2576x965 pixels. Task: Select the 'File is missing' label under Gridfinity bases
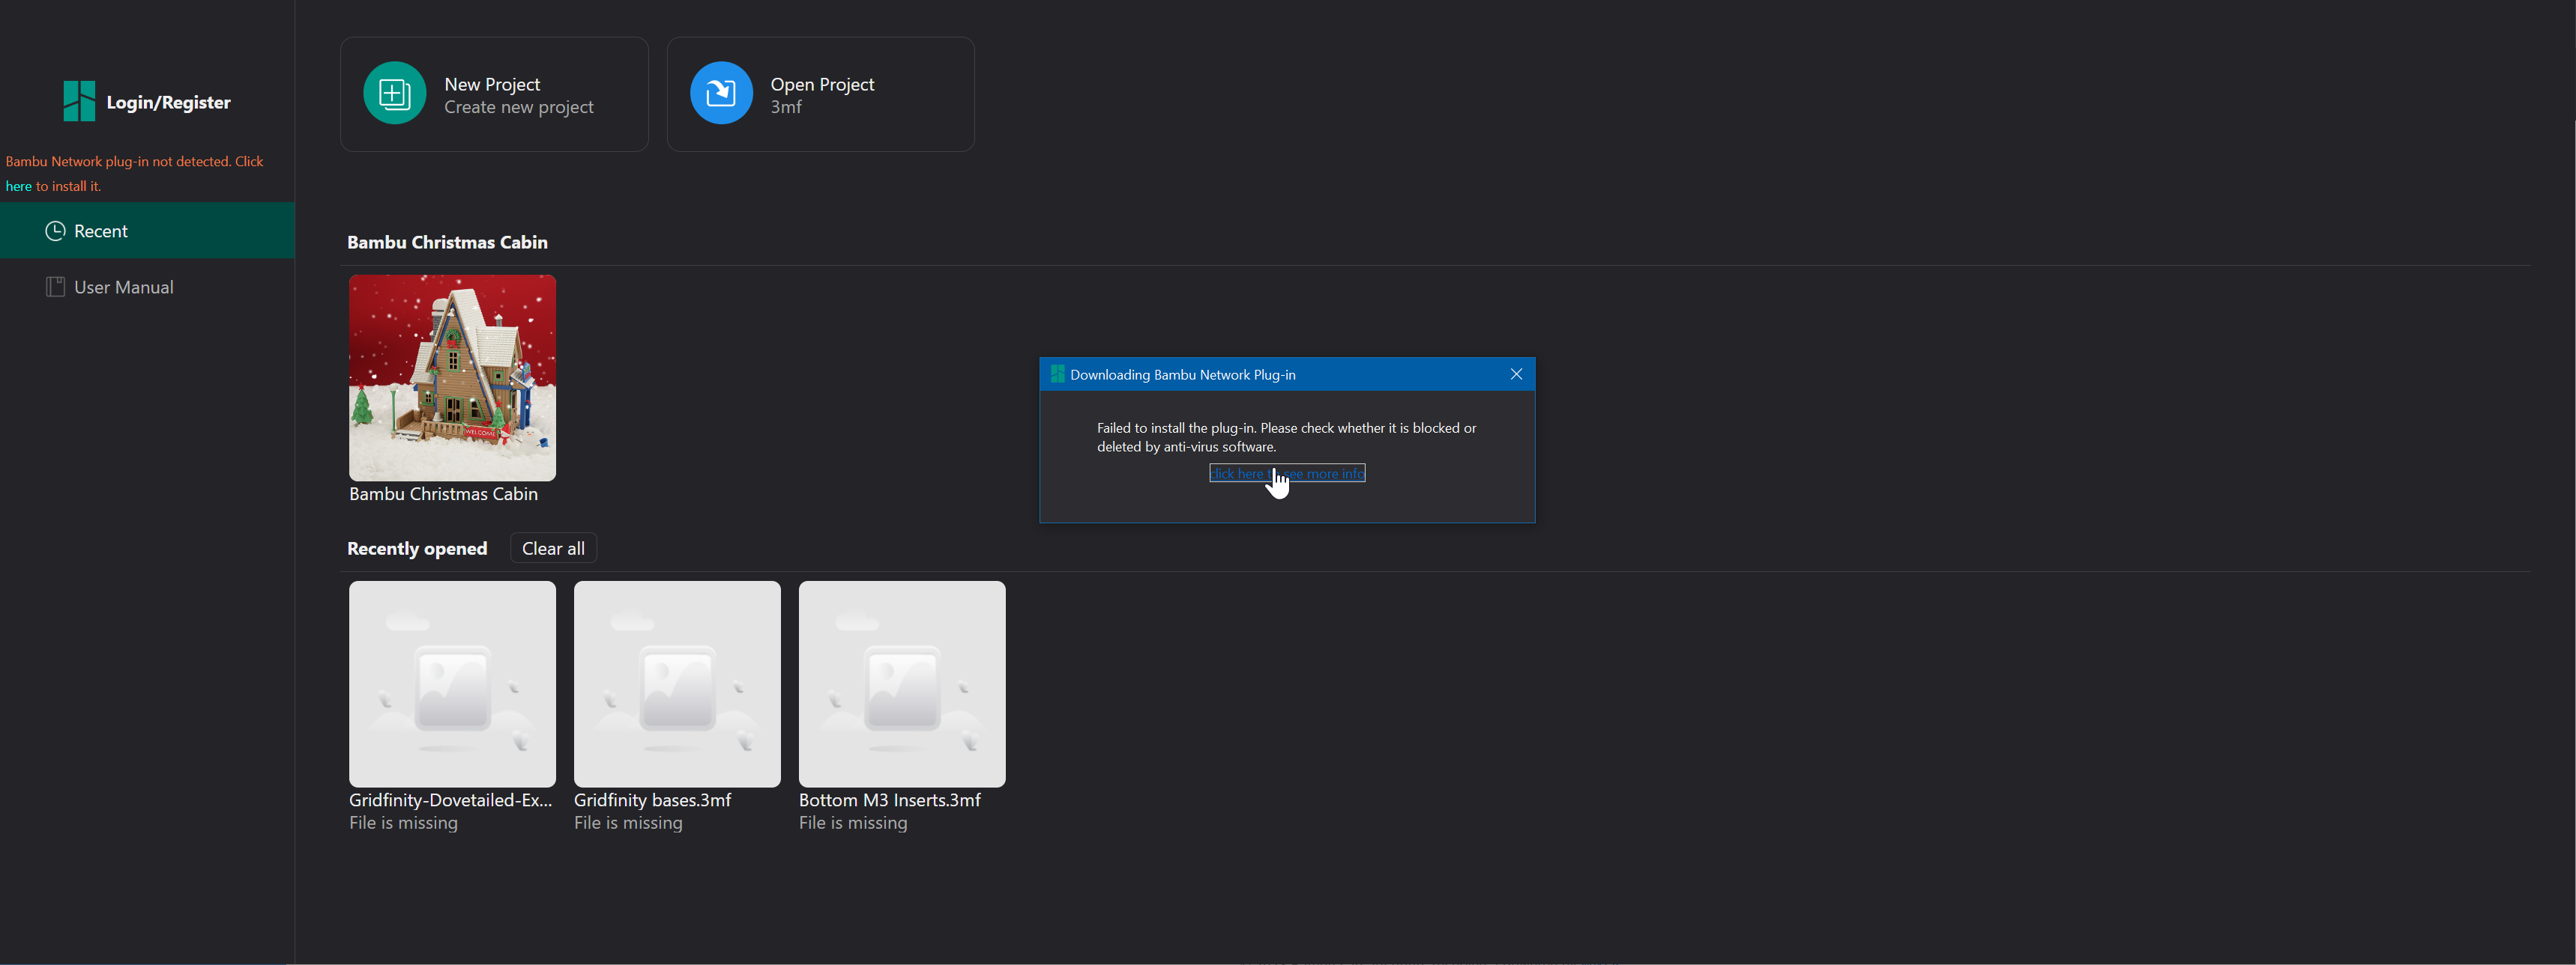[x=628, y=822]
